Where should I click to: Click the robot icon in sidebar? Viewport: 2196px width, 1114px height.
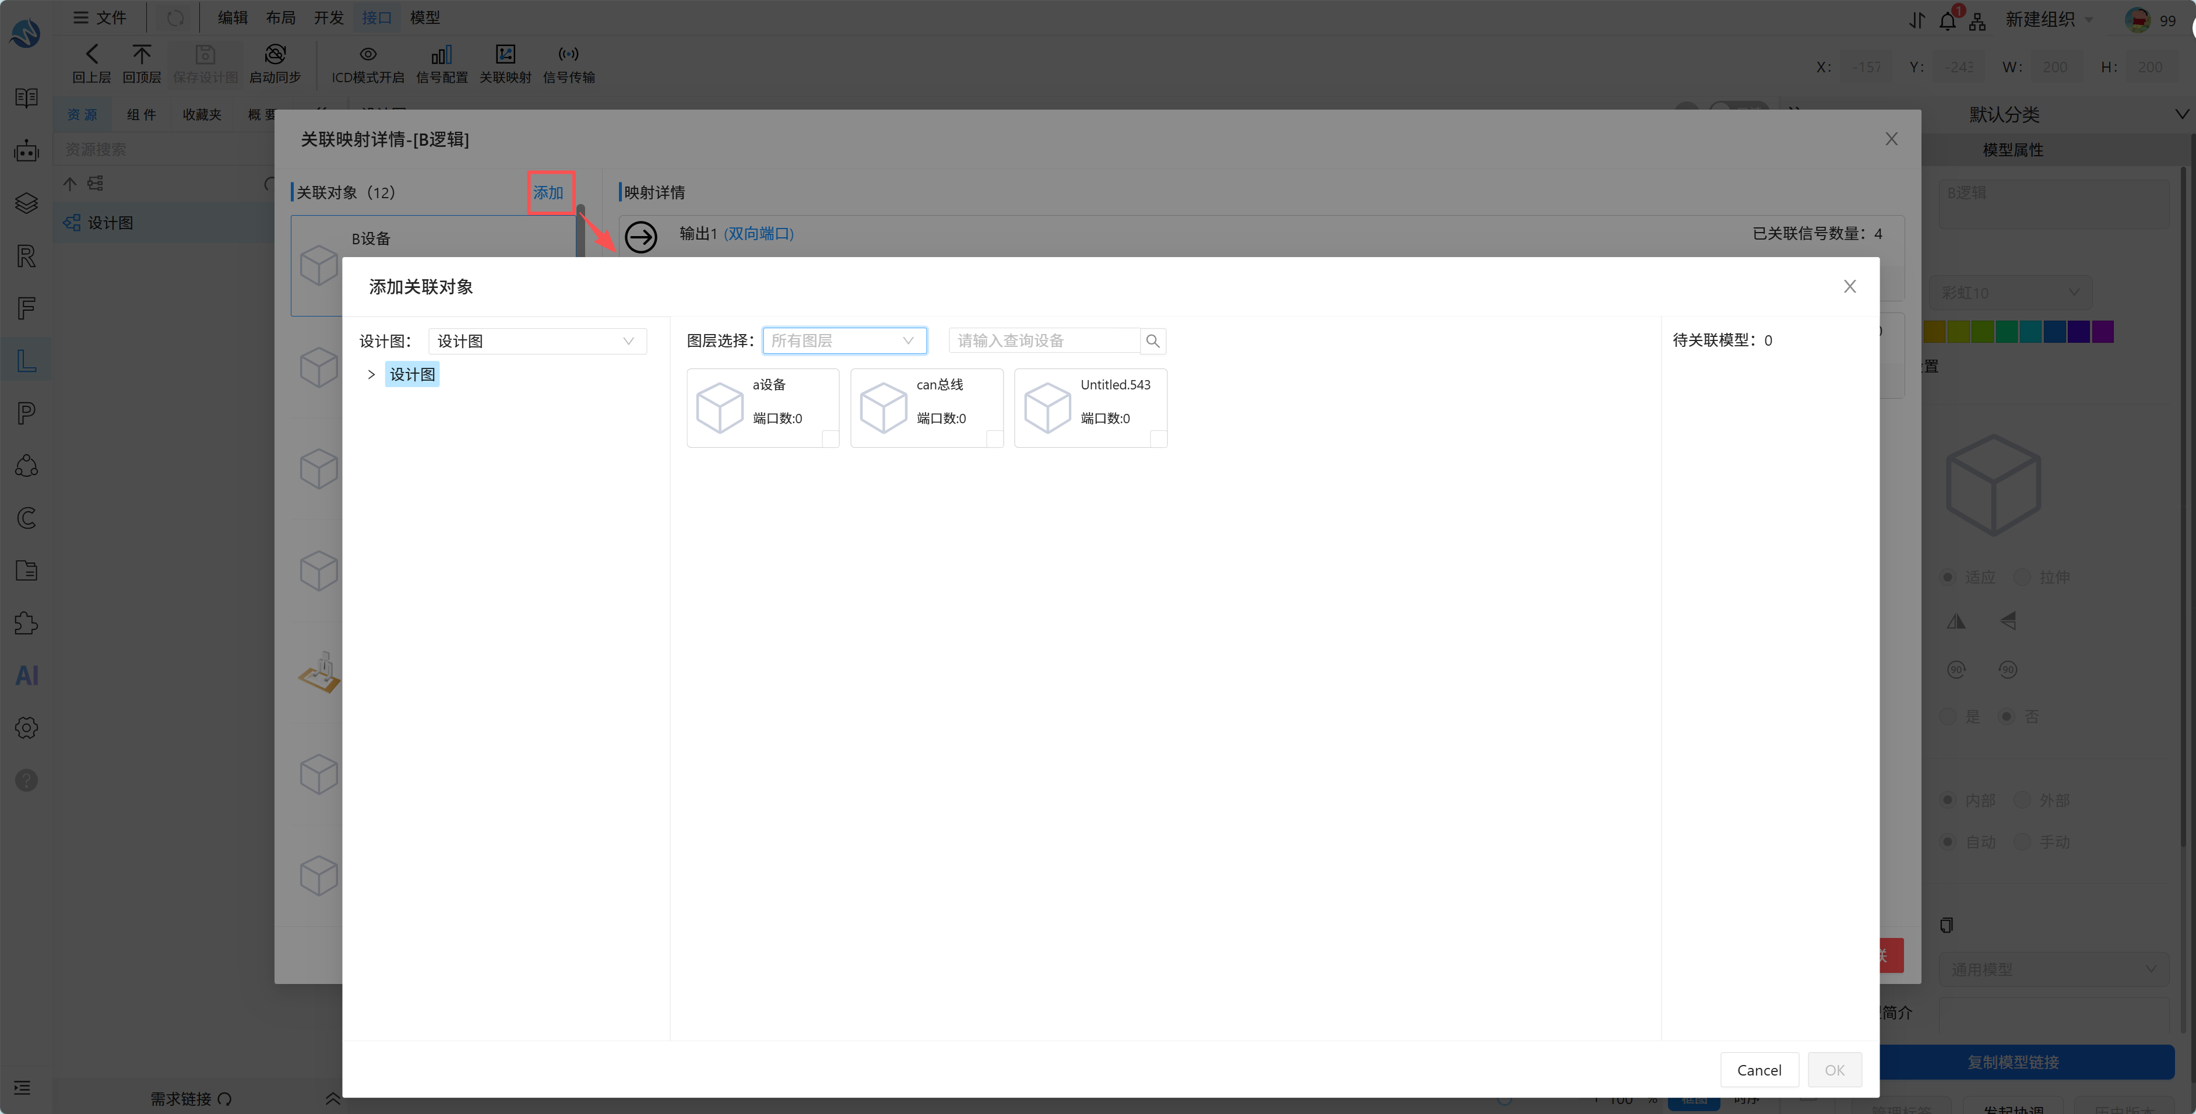tap(26, 151)
